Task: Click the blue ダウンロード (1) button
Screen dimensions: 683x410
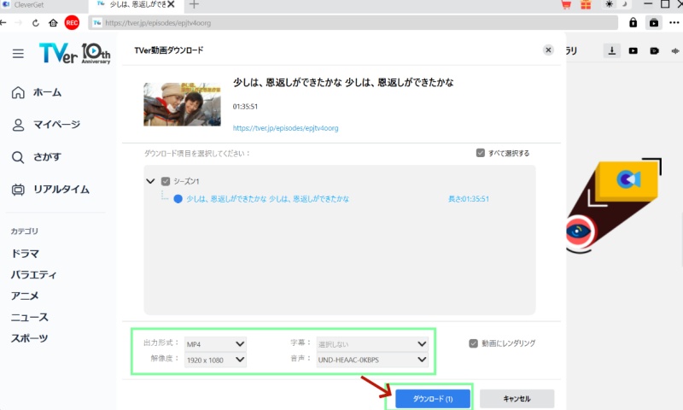Action: 433,399
